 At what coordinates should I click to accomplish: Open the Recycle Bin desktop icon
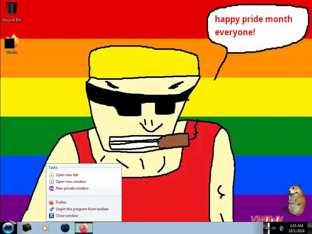(12, 12)
